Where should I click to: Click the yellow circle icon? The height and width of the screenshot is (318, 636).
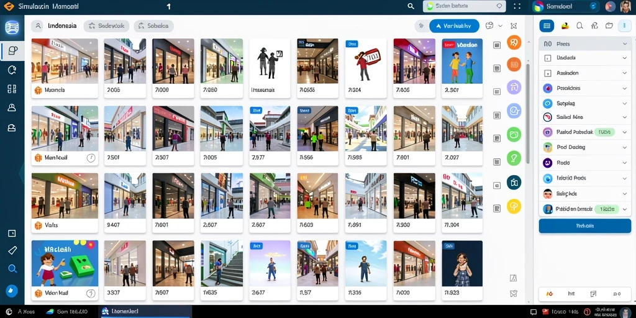tap(514, 206)
